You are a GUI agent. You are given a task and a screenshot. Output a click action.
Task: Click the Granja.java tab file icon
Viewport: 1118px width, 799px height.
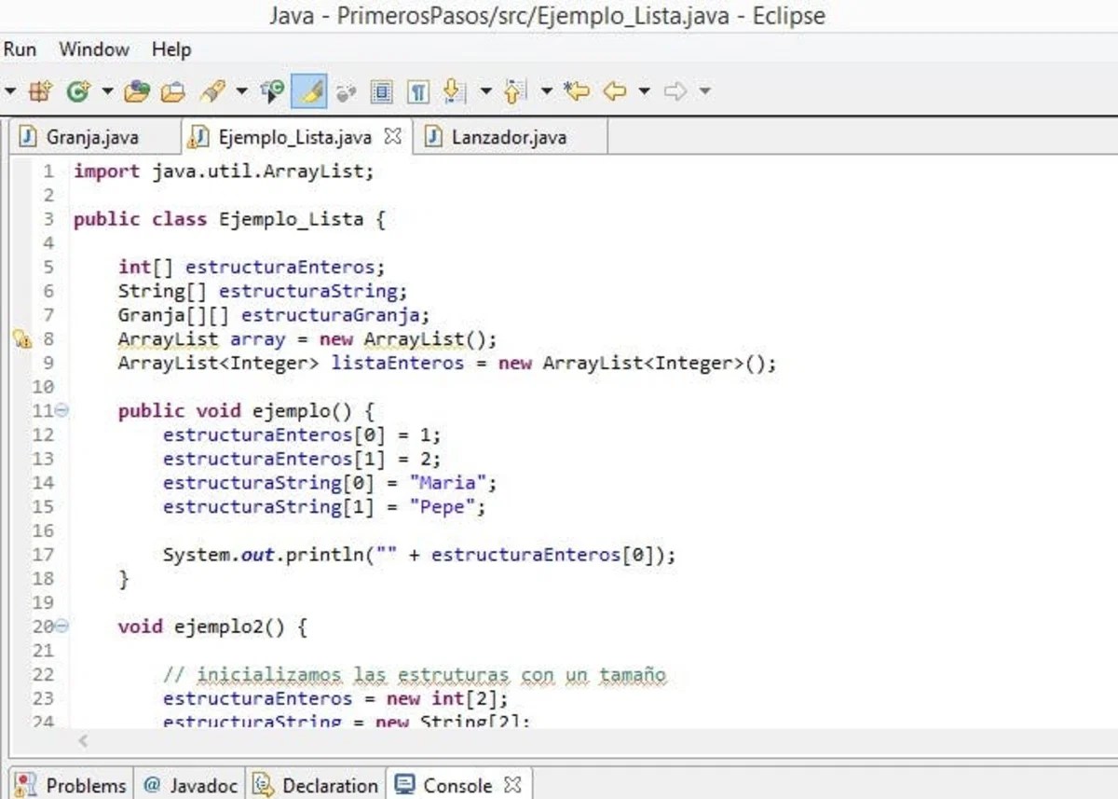pos(29,137)
